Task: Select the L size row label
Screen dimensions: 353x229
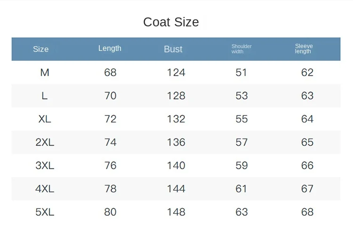Action: point(45,96)
